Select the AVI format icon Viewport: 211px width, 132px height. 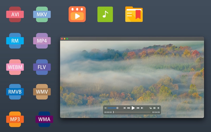point(15,14)
